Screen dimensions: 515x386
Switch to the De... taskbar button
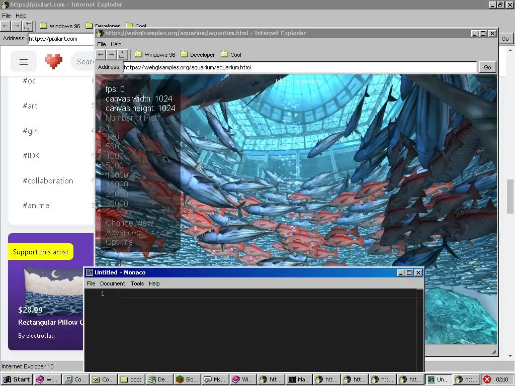point(159,379)
